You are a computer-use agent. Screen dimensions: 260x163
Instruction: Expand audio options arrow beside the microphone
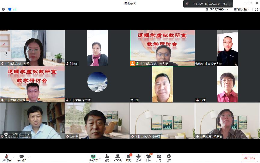tap(14, 157)
